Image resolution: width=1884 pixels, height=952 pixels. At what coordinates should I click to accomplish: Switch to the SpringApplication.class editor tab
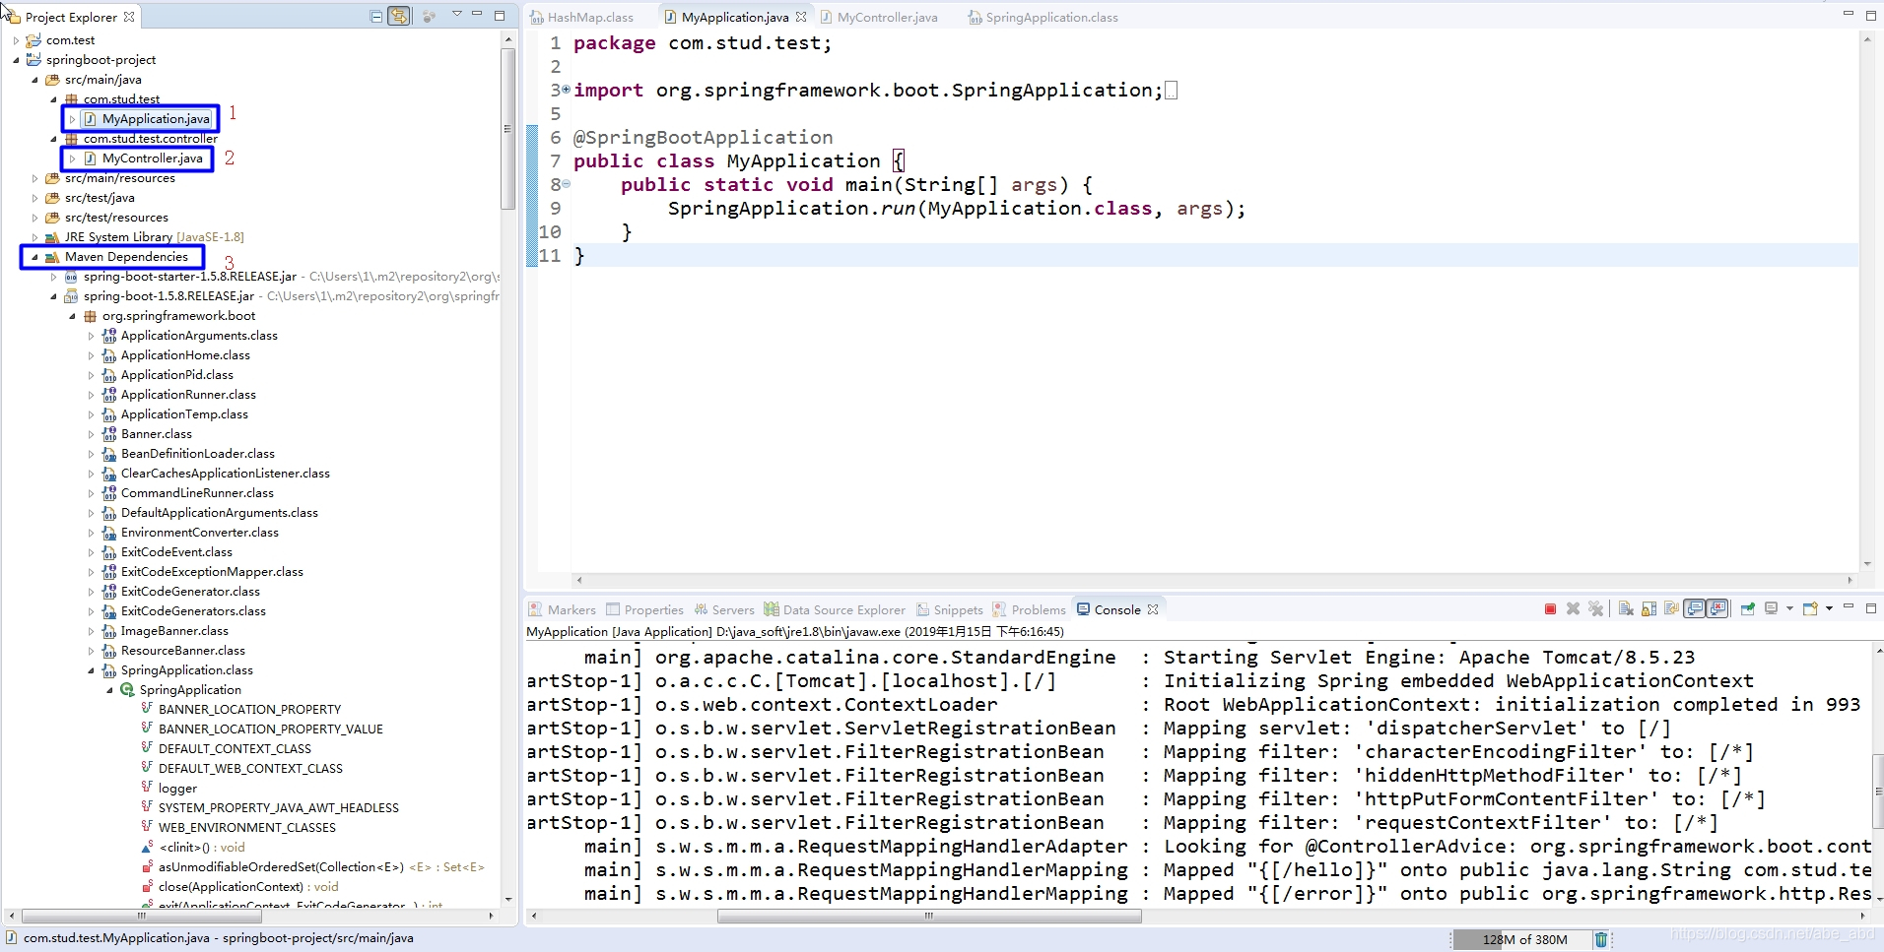coord(1043,17)
